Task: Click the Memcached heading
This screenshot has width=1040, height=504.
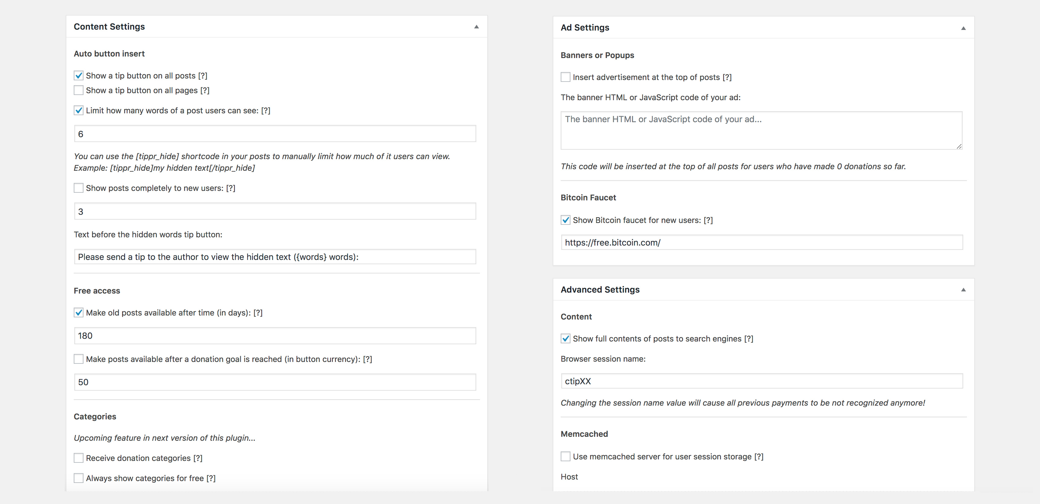Action: pyautogui.click(x=584, y=434)
